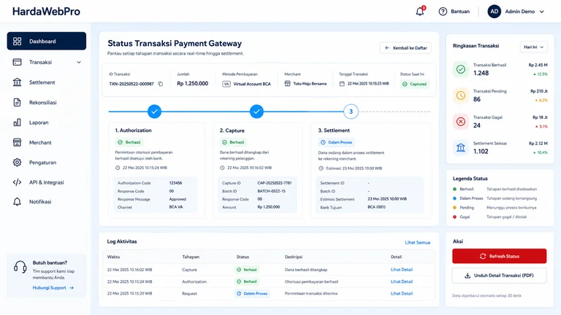This screenshot has width=561, height=315.
Task: Click the blue Dalam Proses legend dot
Action: pos(455,198)
